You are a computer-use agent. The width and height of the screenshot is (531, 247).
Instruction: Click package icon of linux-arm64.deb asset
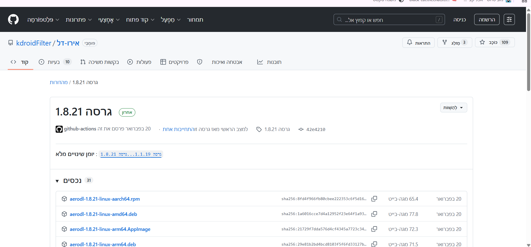(64, 244)
